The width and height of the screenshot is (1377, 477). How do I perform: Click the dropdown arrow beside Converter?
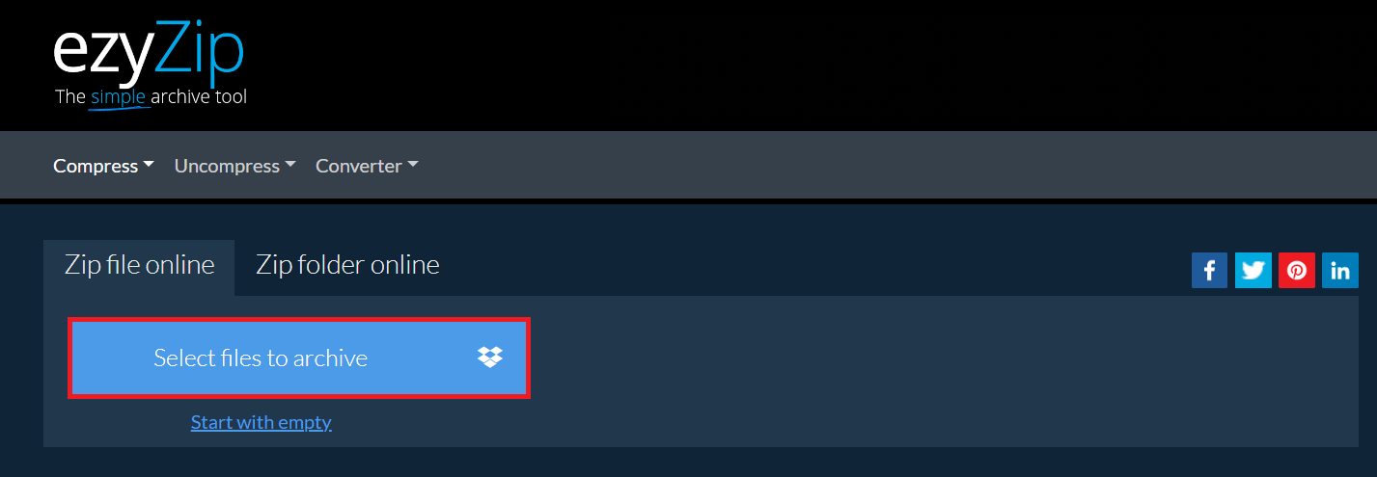413,166
